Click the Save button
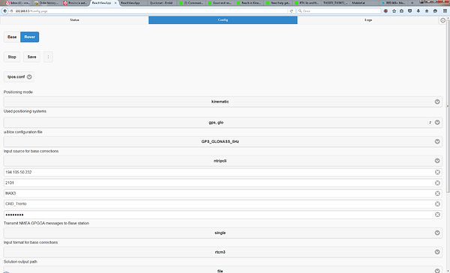Viewport: 450px width, 273px height. [x=31, y=57]
